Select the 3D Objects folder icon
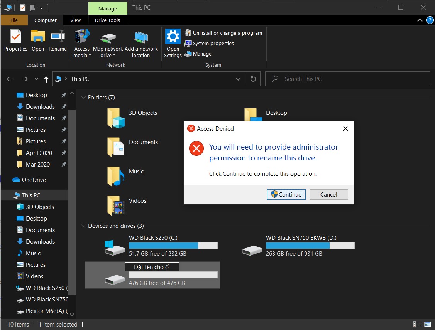 [116, 118]
